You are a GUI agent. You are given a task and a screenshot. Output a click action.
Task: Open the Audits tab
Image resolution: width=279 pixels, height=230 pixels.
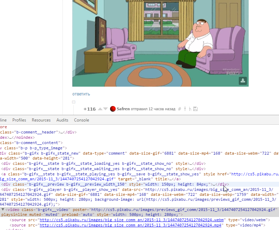tap(62, 120)
